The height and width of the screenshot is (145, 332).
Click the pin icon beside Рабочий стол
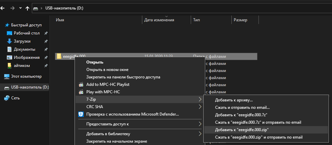46,33
